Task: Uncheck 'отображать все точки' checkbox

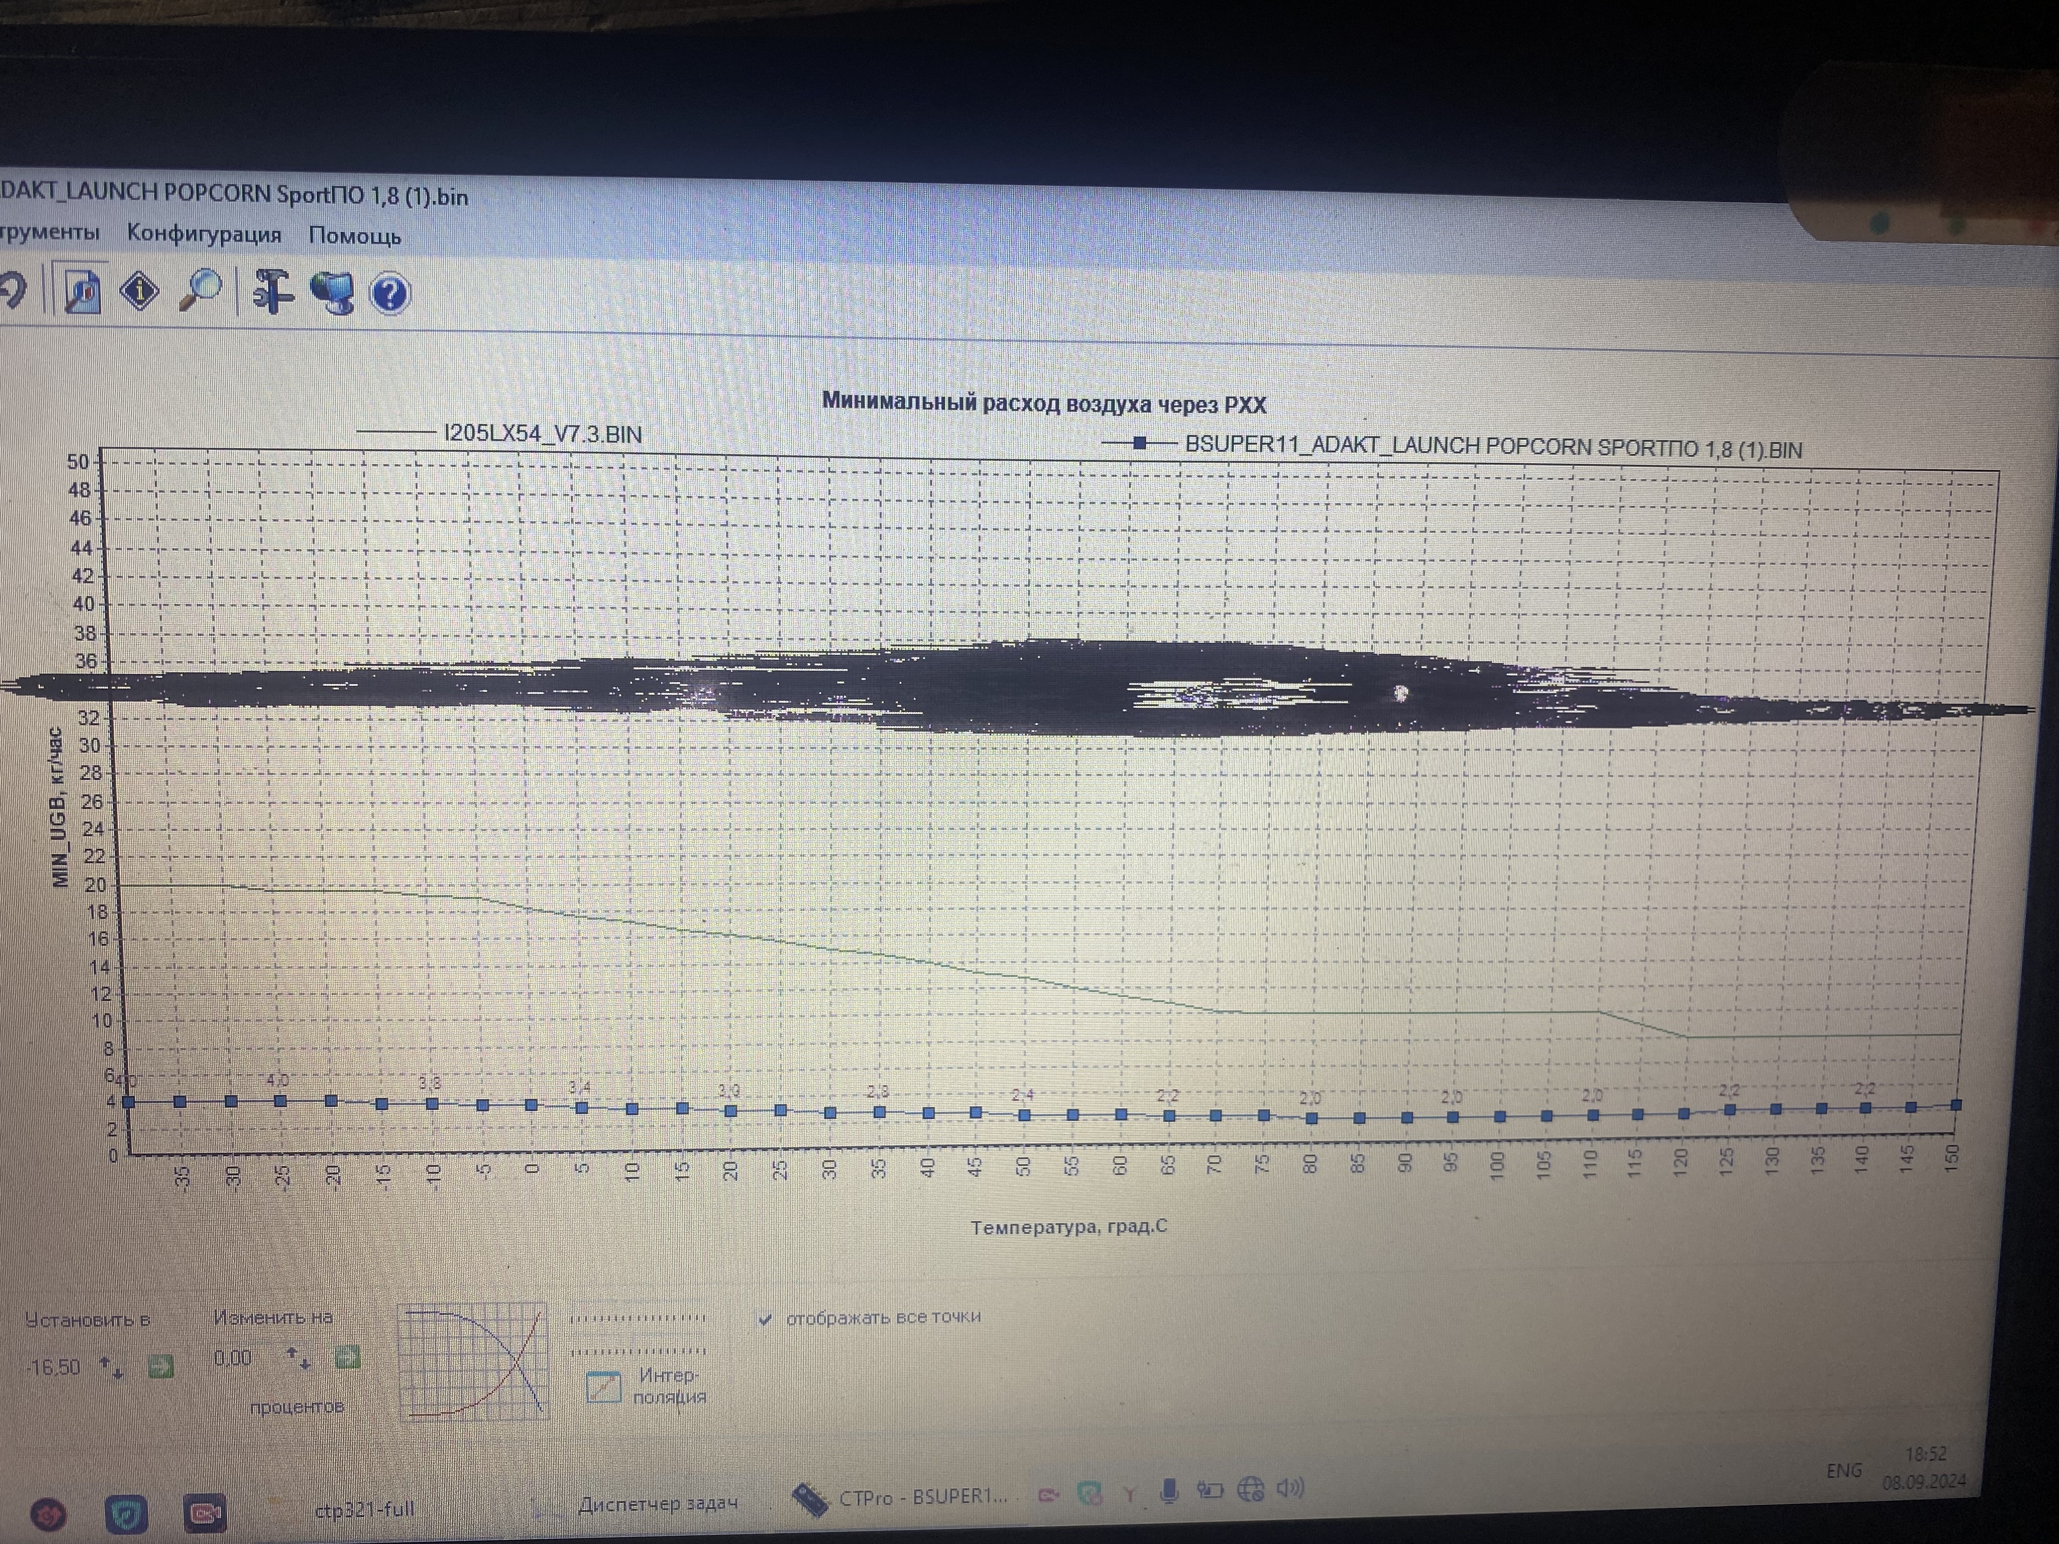Action: click(765, 1319)
